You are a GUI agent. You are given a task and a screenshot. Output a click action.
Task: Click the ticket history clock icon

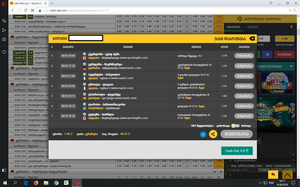(x=240, y=19)
